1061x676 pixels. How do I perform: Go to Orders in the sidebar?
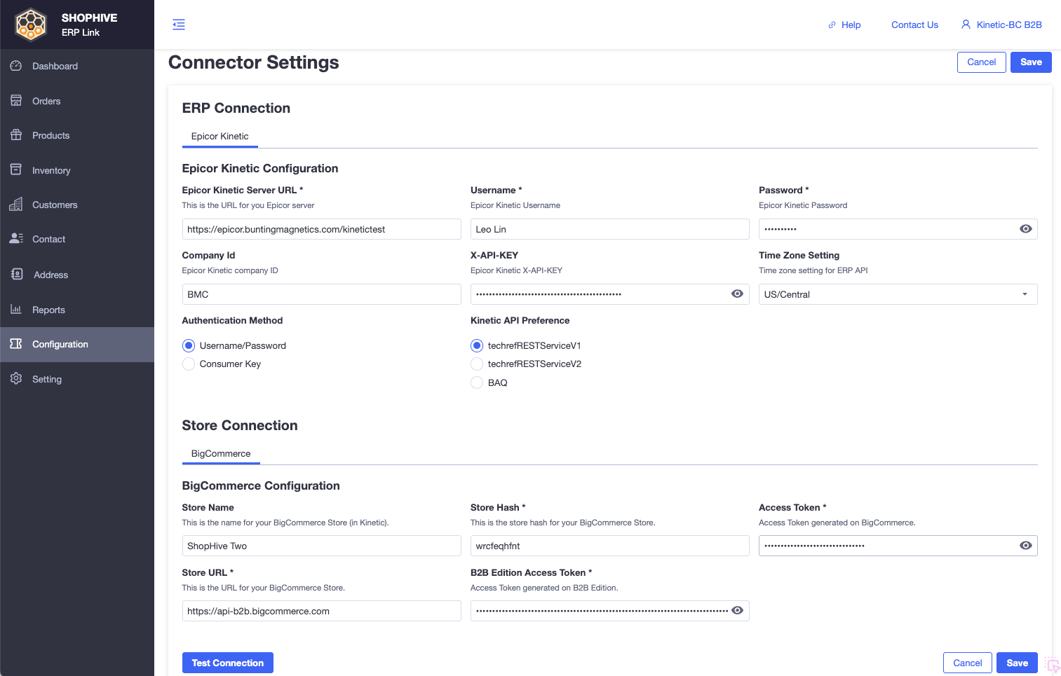pyautogui.click(x=77, y=101)
